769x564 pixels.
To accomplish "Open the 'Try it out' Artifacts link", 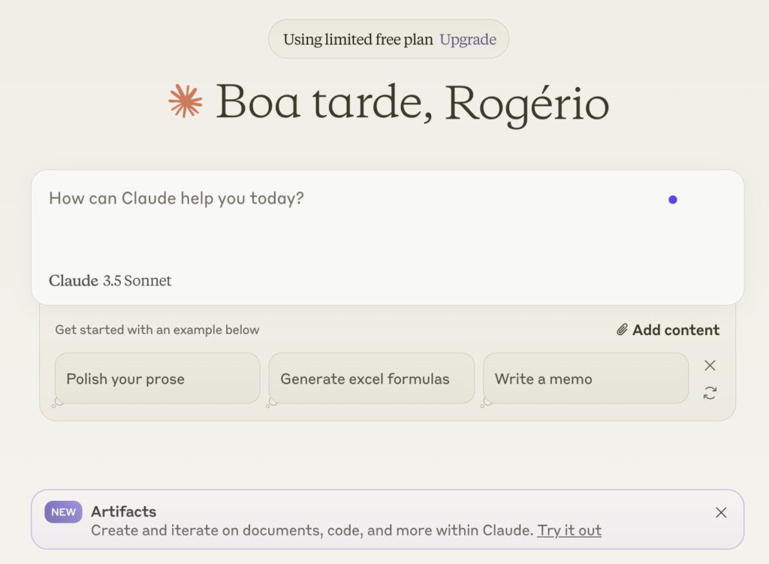I will (x=569, y=530).
